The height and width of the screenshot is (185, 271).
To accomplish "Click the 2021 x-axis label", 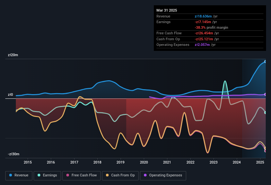I will pyautogui.click(x=167, y=162).
